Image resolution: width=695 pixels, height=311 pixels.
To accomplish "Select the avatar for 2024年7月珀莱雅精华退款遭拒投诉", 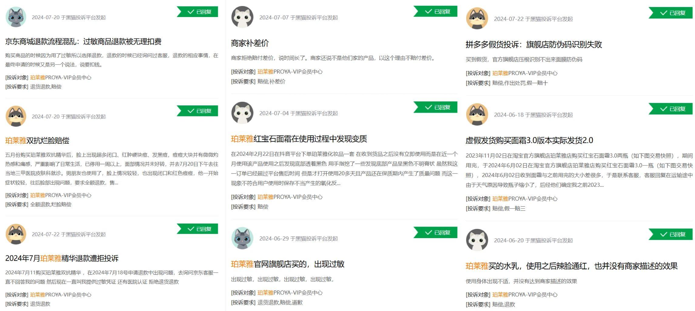I will pyautogui.click(x=16, y=234).
